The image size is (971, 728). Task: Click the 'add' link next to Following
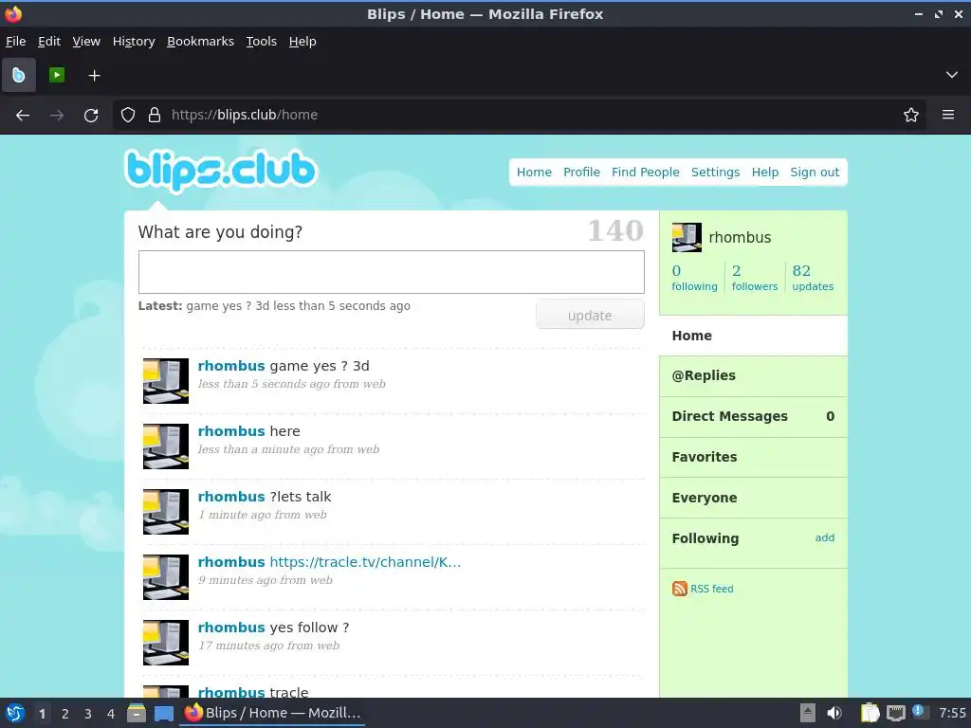[824, 537]
